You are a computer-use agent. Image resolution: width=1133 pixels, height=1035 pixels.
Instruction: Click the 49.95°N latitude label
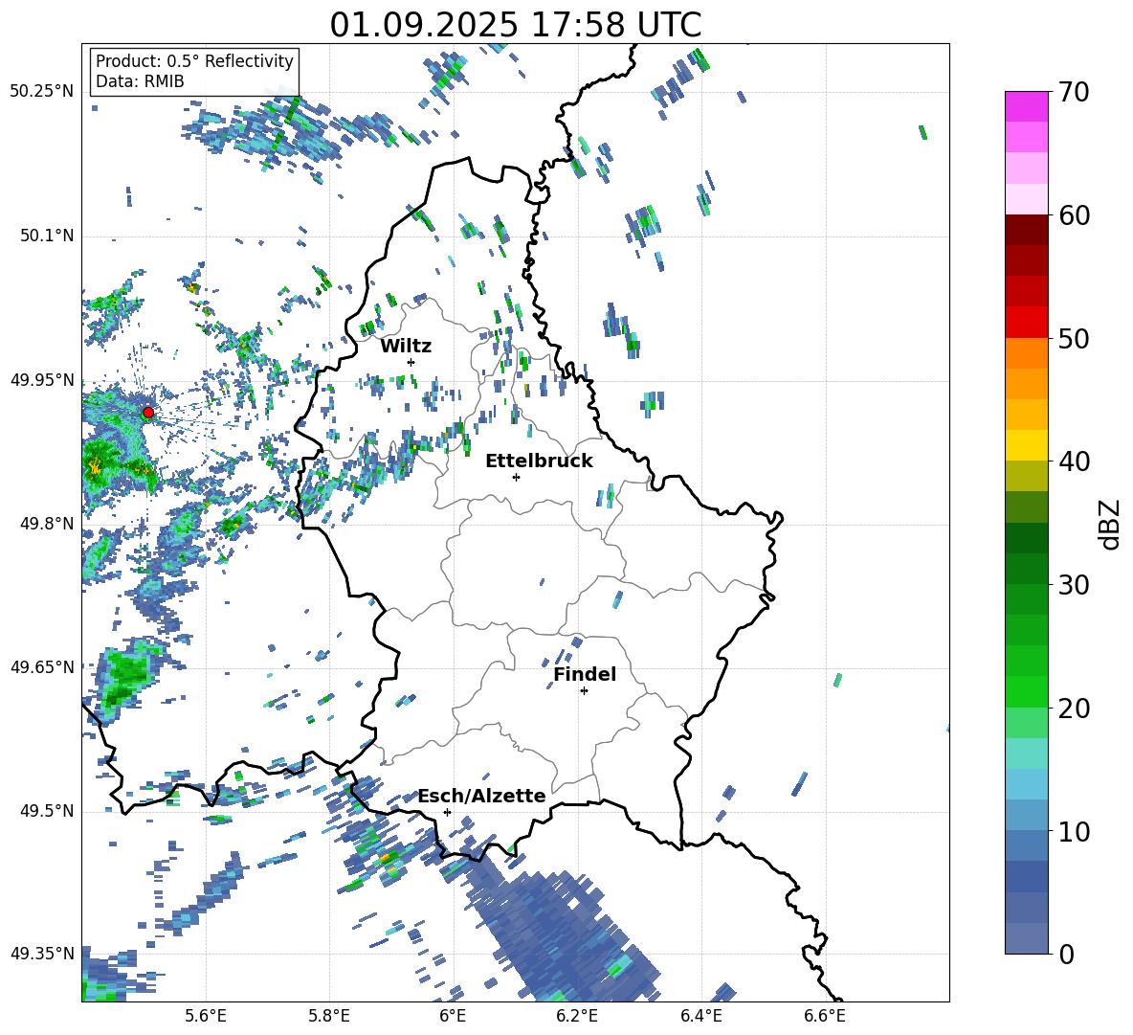pos(42,379)
